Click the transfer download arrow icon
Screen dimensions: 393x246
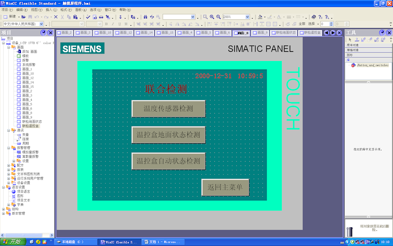120,17
